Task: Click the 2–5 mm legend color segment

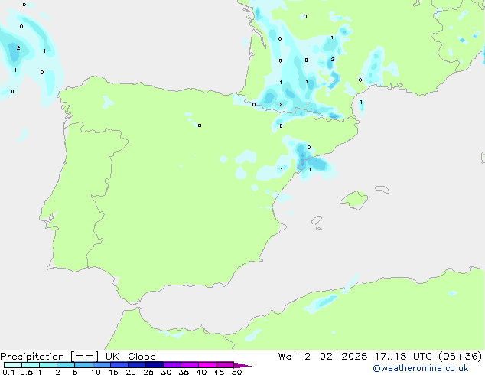Action: click(66, 365)
